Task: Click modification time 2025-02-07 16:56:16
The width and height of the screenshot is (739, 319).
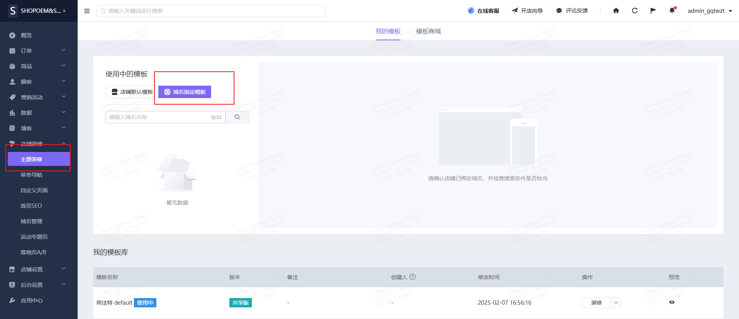Action: point(505,303)
